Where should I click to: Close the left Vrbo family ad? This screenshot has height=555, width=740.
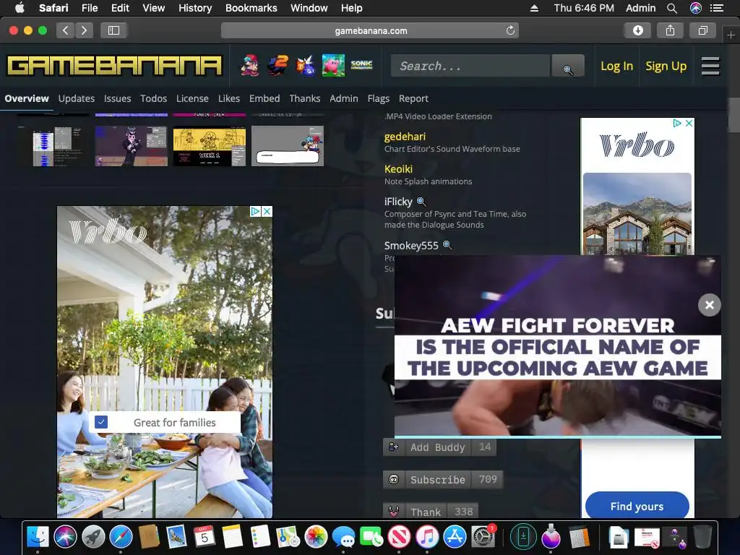(267, 212)
